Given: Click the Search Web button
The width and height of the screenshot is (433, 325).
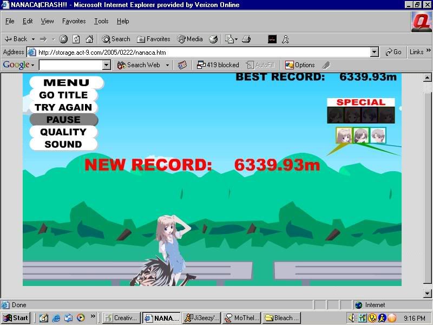Looking at the screenshot, I should [139, 65].
